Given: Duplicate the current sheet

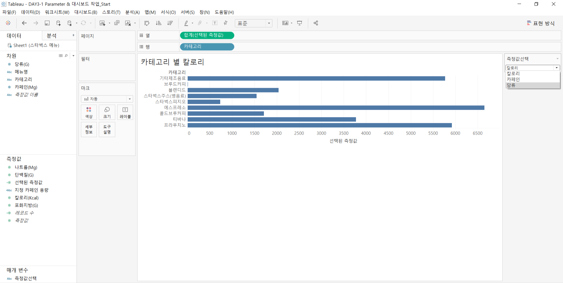Looking at the screenshot, I should pyautogui.click(x=117, y=23).
